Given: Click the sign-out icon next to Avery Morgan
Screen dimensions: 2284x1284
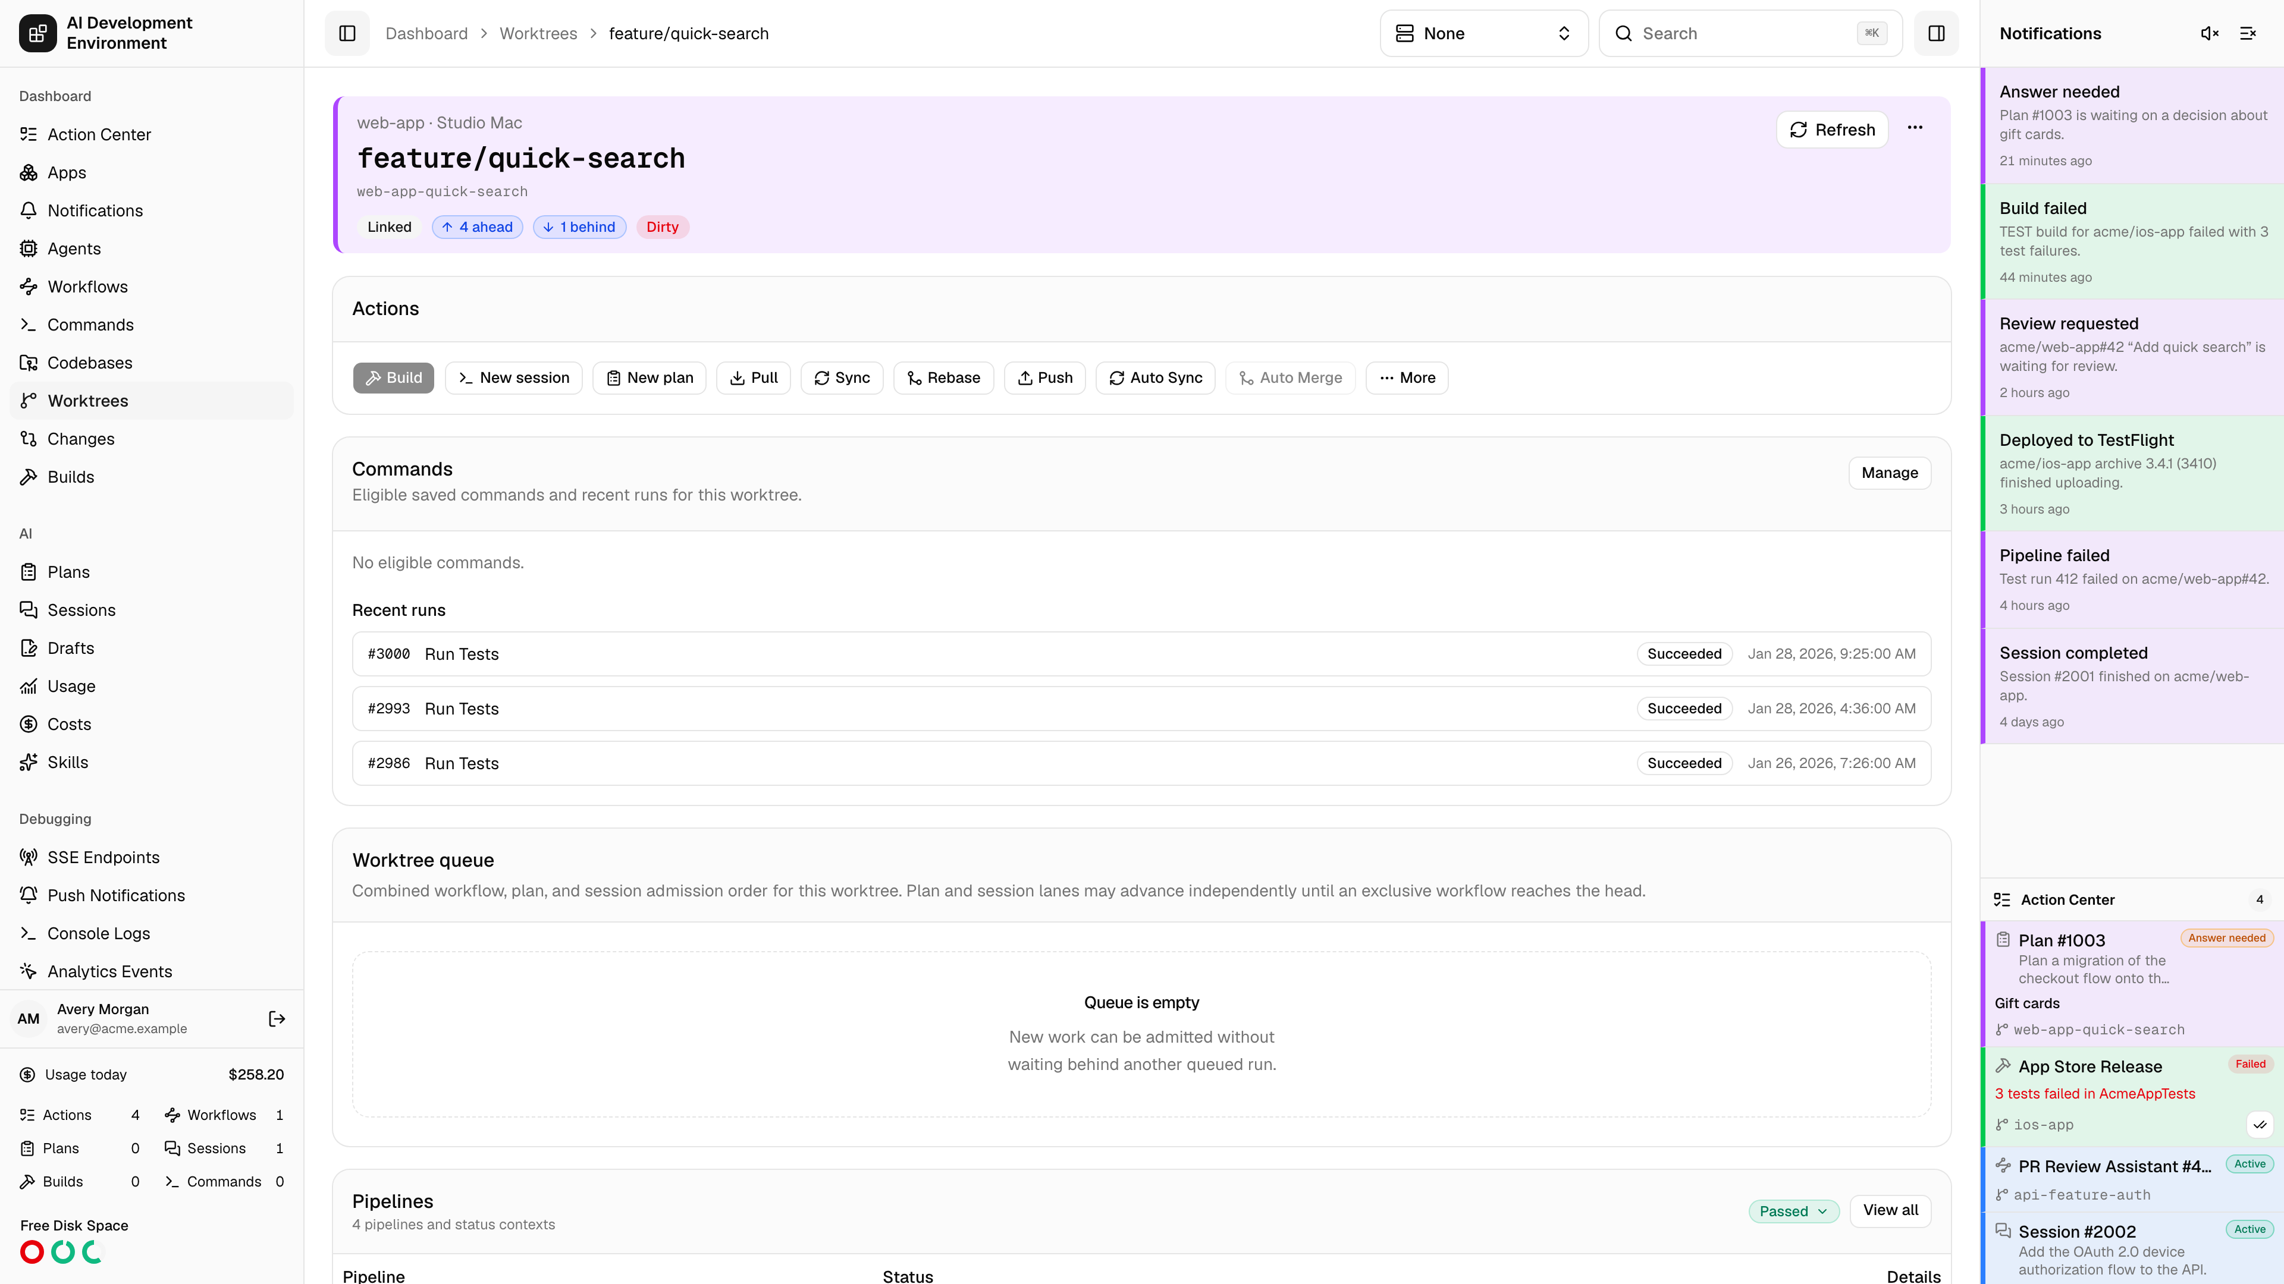Looking at the screenshot, I should point(277,1019).
